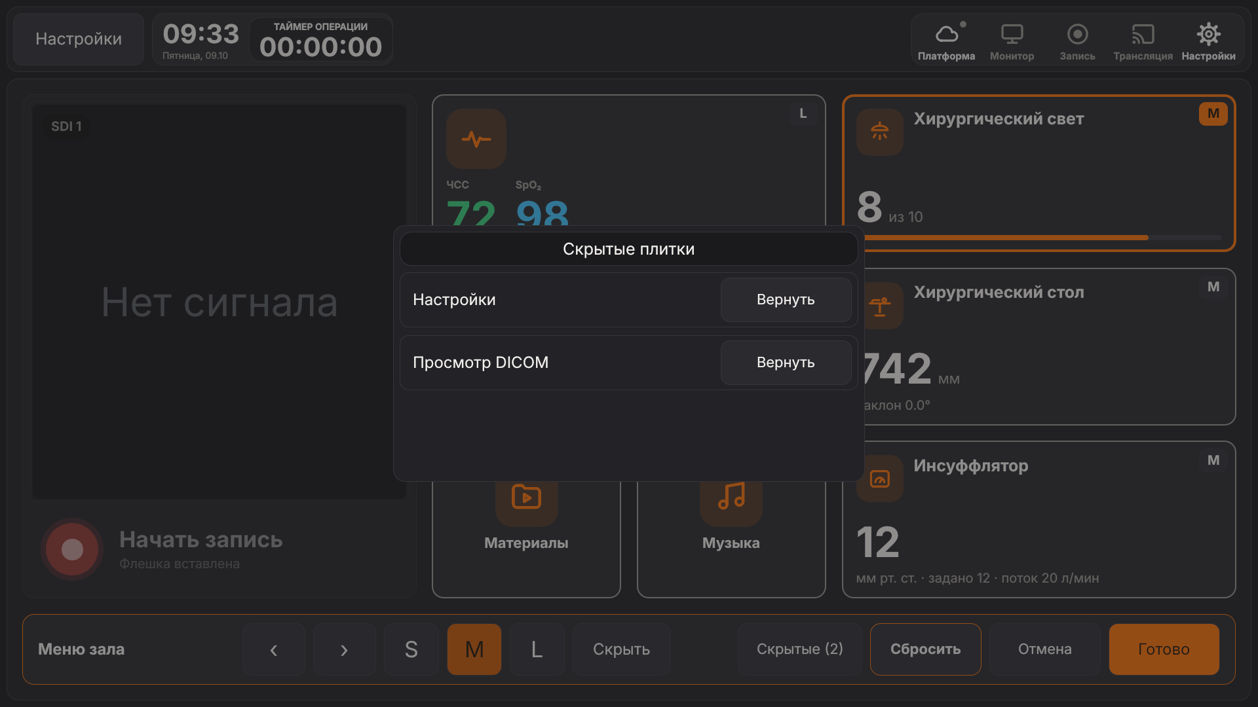This screenshot has width=1258, height=707.
Task: Select the Начать запись label
Action: (x=200, y=539)
